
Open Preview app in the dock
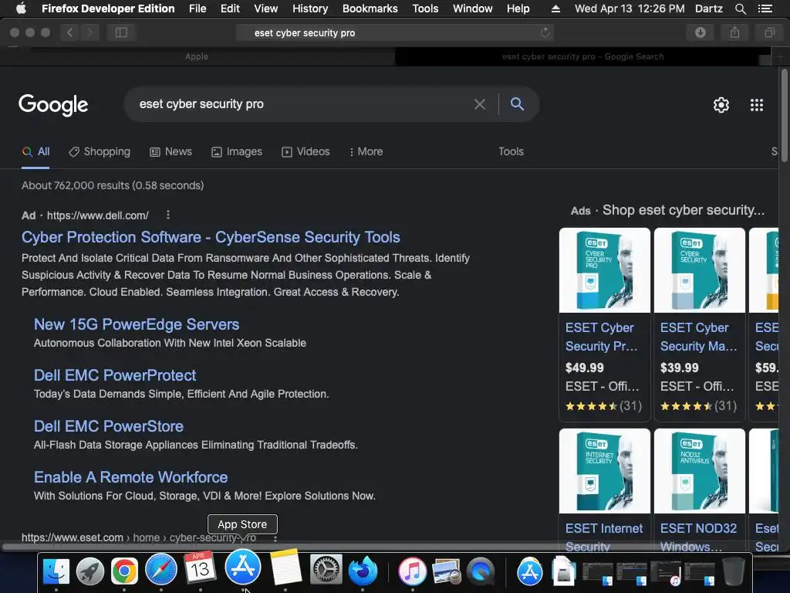[447, 571]
